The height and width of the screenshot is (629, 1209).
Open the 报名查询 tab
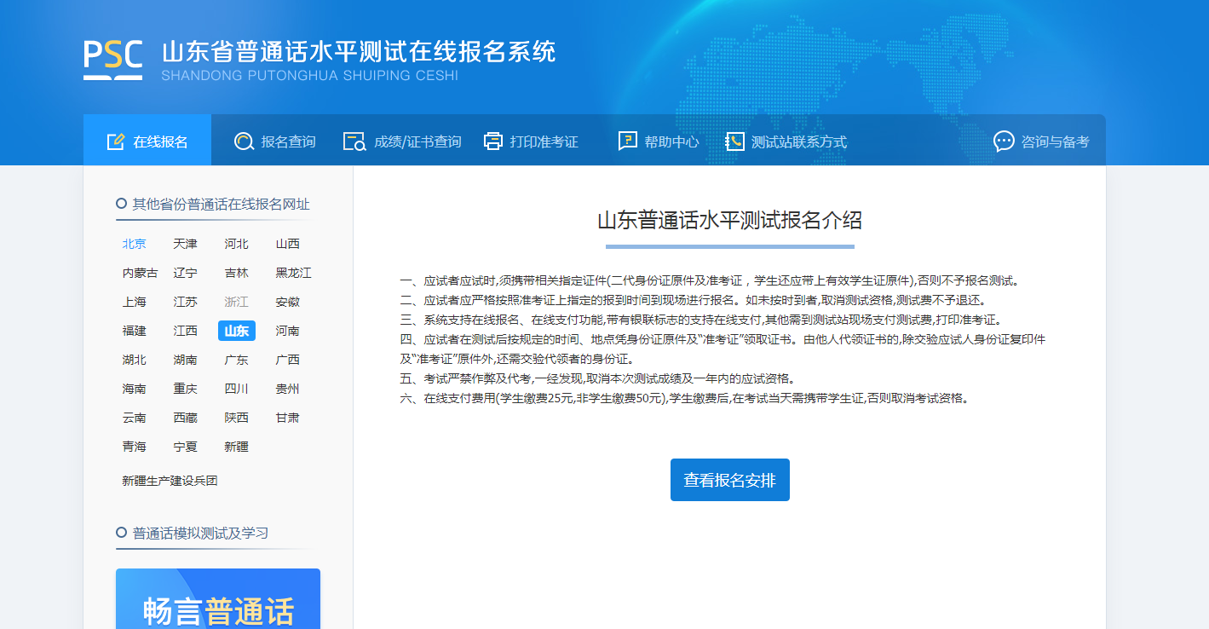pyautogui.click(x=288, y=141)
